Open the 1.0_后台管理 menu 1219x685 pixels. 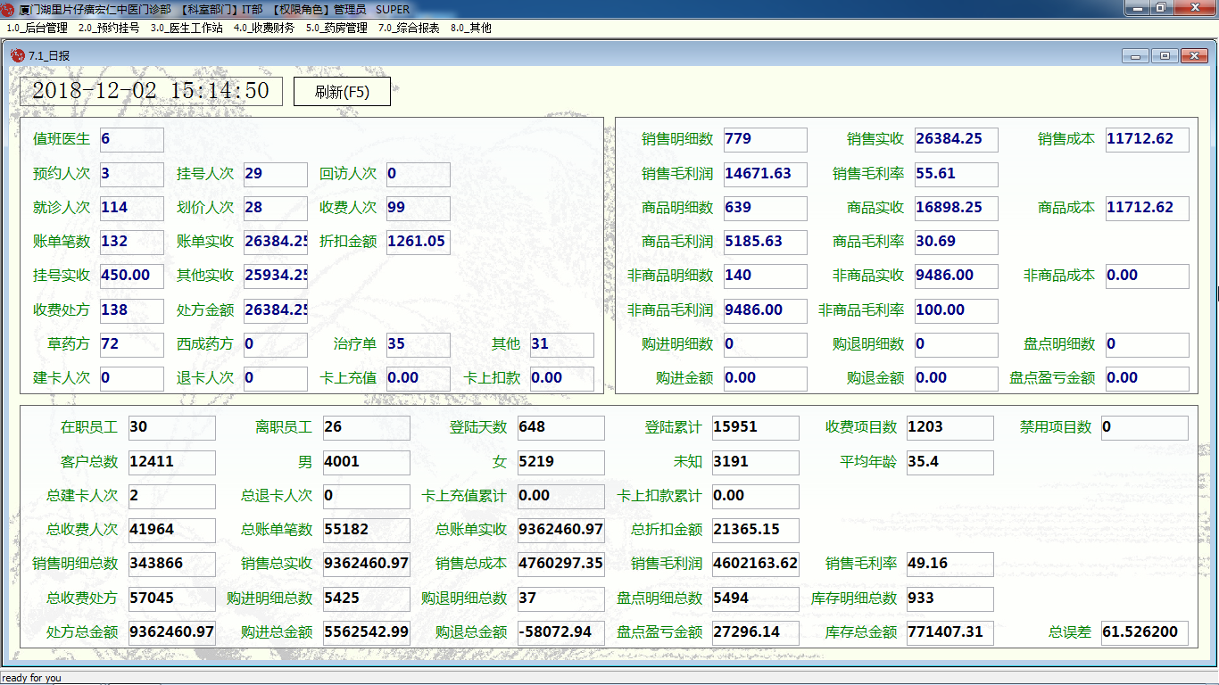point(37,28)
